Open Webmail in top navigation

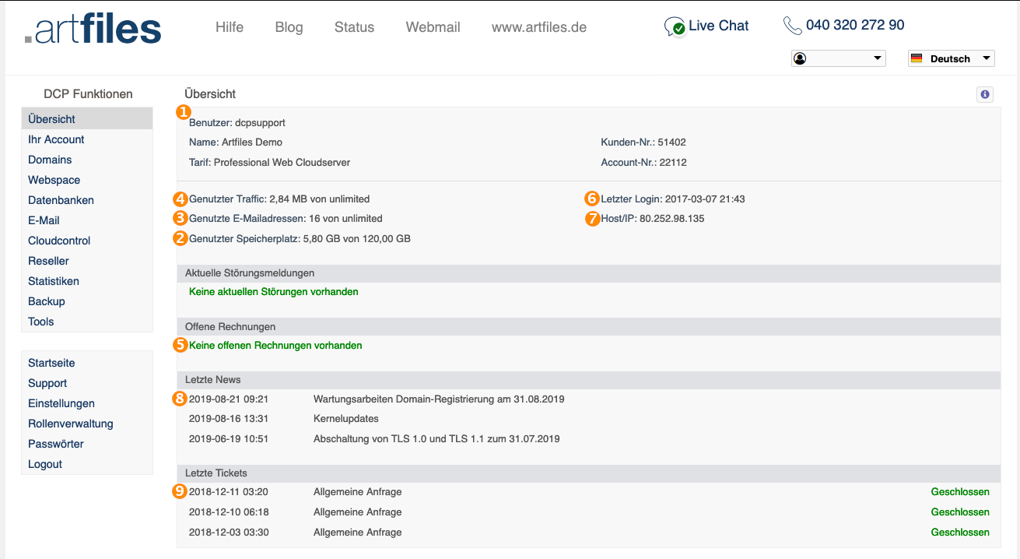pos(433,27)
